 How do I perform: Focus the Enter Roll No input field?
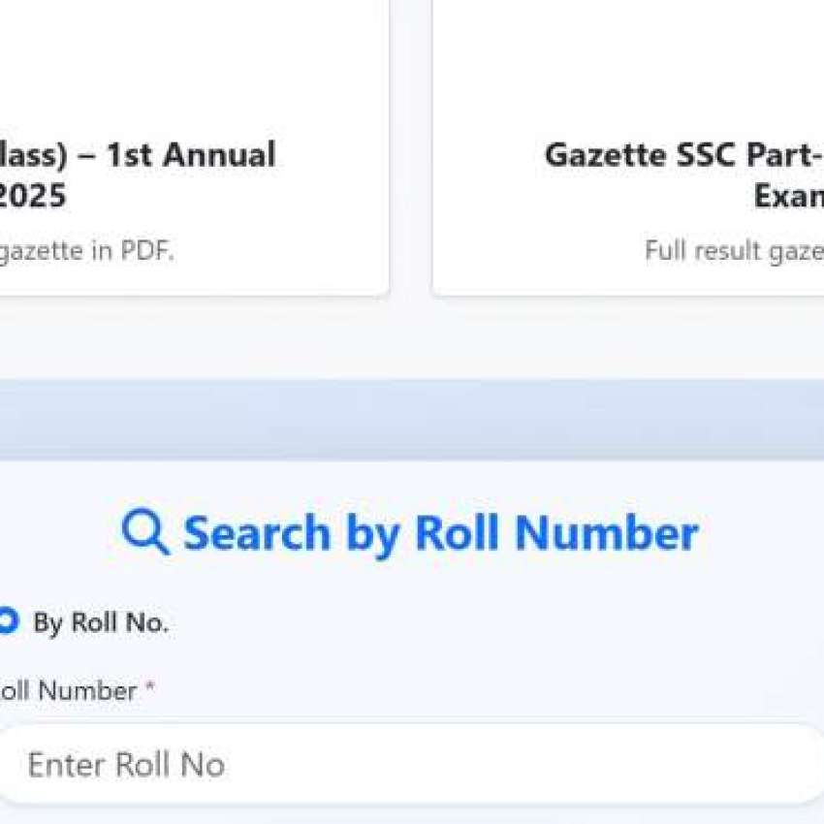pos(388,764)
